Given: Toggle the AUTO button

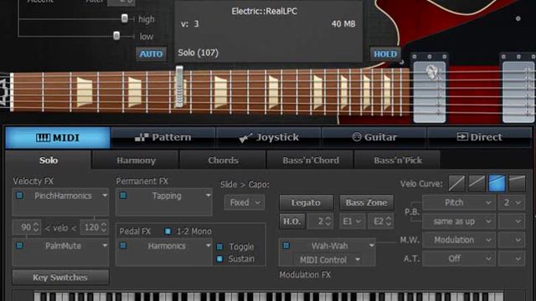Looking at the screenshot, I should (x=151, y=54).
